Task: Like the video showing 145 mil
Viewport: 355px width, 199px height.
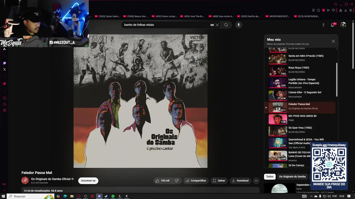Action: 163,181
